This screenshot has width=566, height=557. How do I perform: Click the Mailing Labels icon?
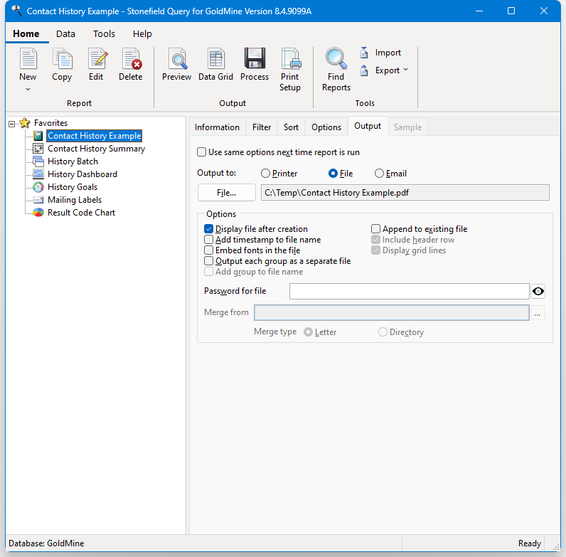(38, 200)
